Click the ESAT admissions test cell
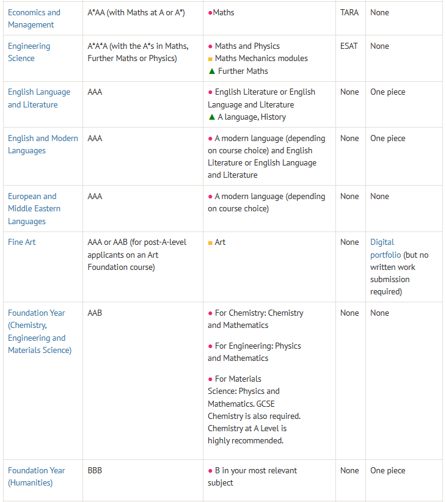 point(349,46)
